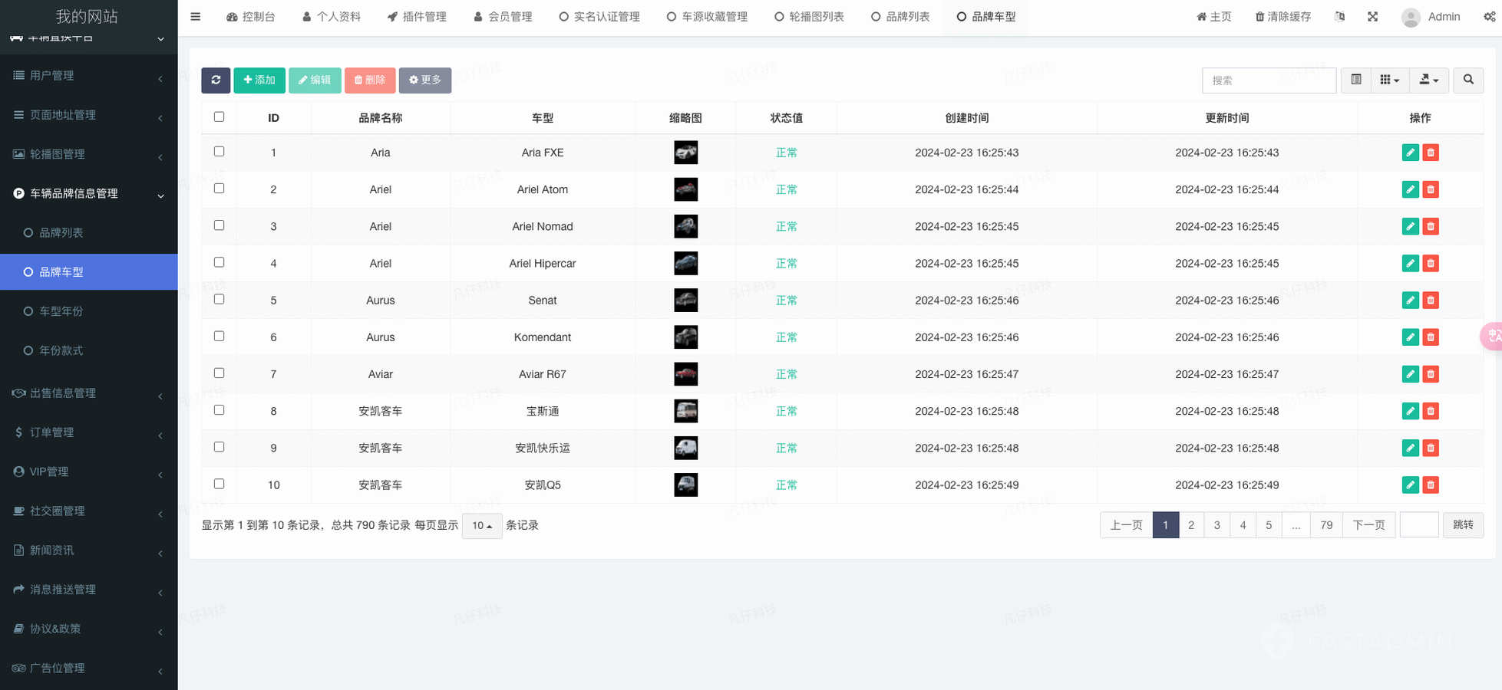
Task: Delete the Ariel Nomad row using red trash icon
Action: click(x=1430, y=226)
